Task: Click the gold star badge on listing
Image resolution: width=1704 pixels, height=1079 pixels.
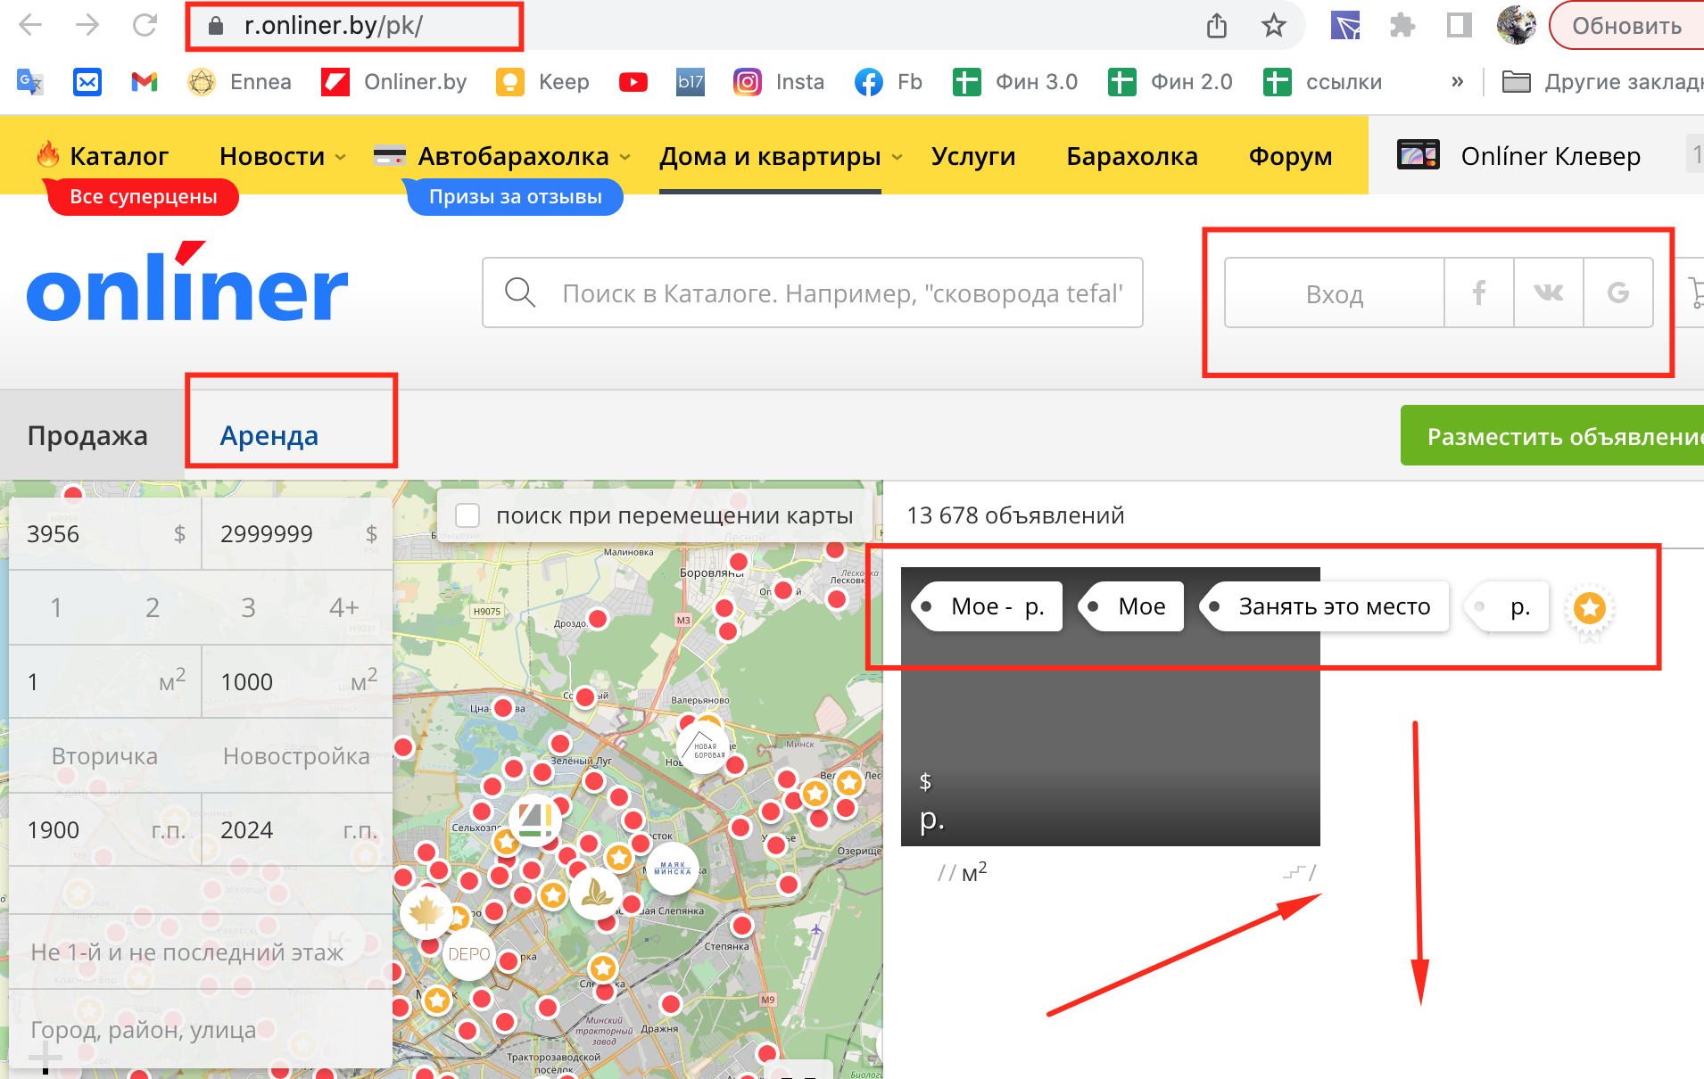Action: 1590,609
